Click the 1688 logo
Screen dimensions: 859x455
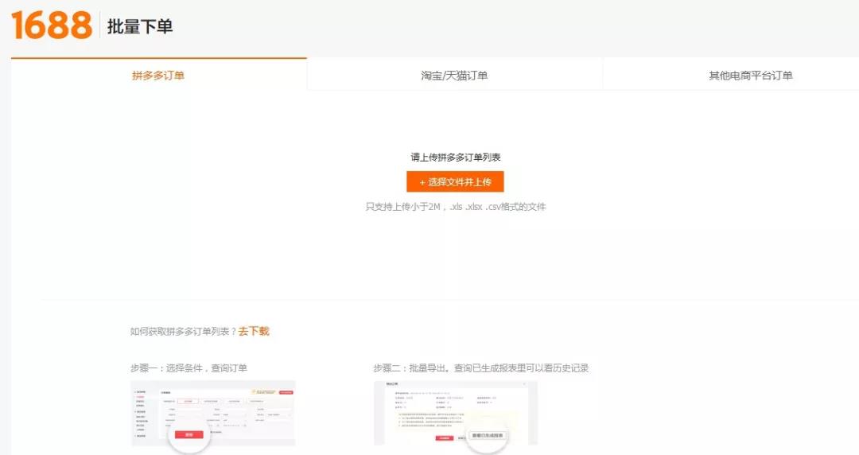[x=52, y=25]
